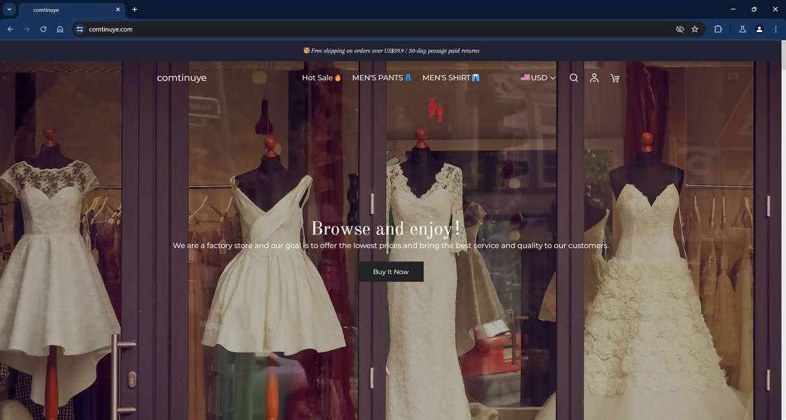Viewport: 786px width, 420px height.
Task: Go to browser home icon
Action: pos(60,29)
